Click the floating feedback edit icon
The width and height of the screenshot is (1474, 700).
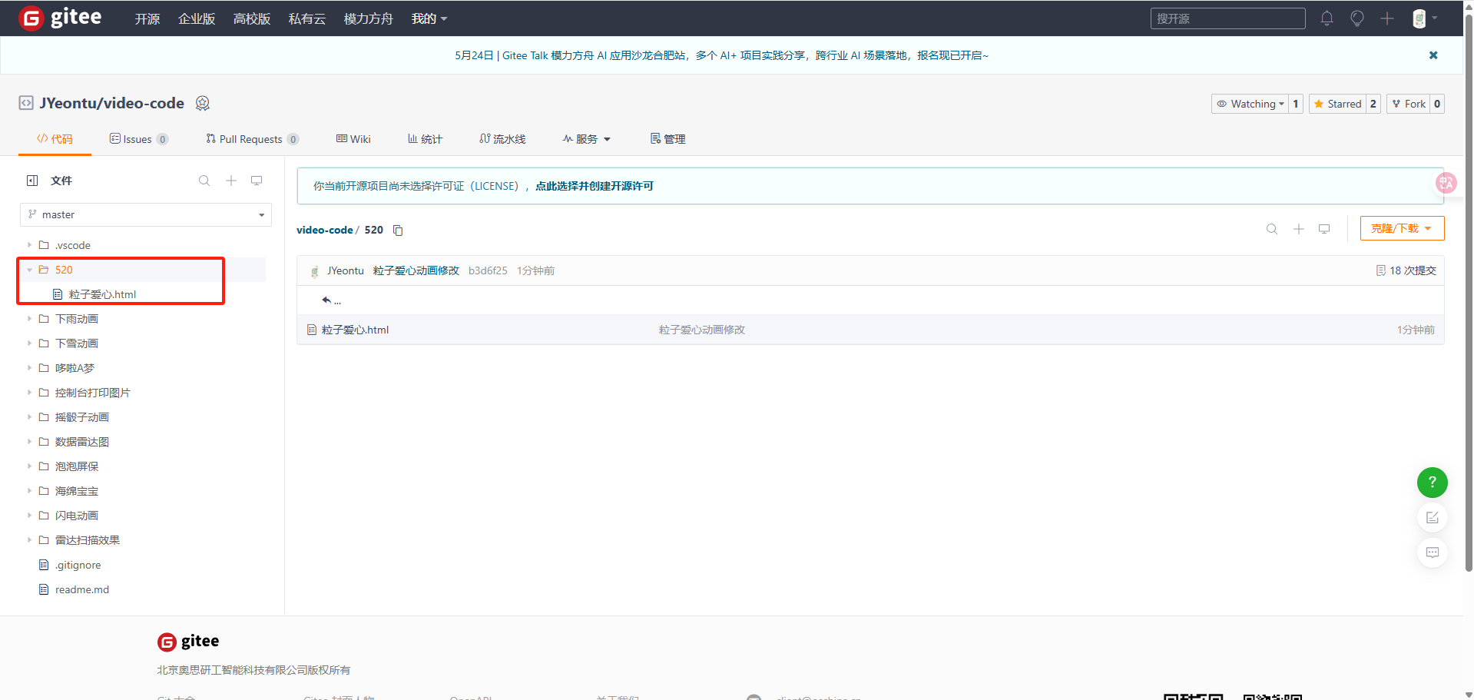coord(1432,518)
